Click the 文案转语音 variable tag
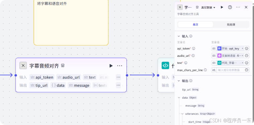The width and height of the screenshot is (254, 125). click(231, 55)
